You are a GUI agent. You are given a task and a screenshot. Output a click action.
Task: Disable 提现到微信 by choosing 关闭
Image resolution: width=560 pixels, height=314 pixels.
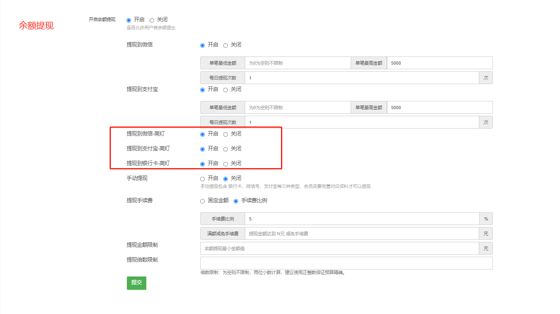[225, 45]
